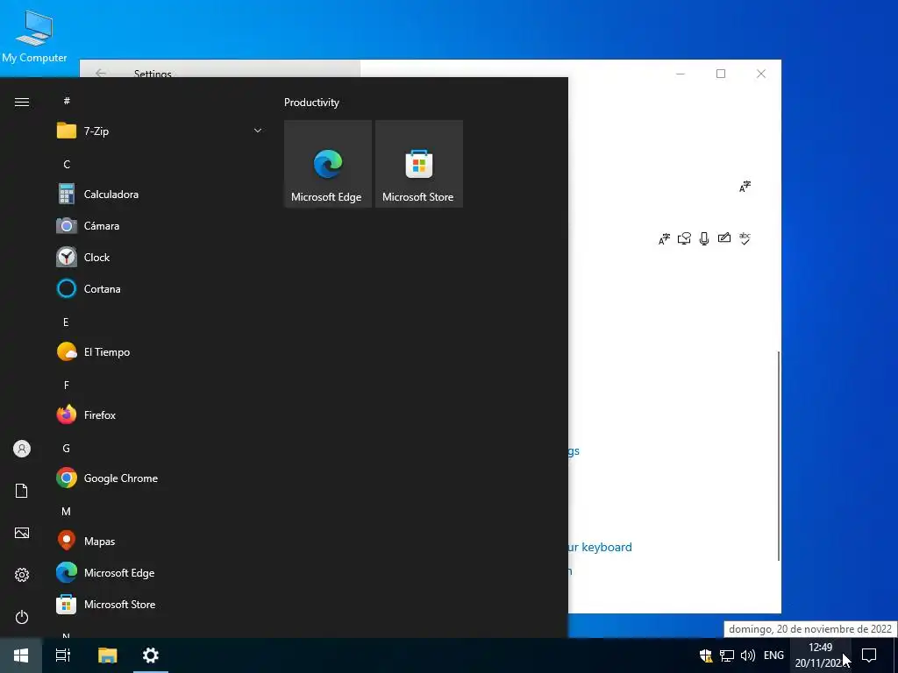Expand the Start menu hamburger navigation

[x=22, y=102]
